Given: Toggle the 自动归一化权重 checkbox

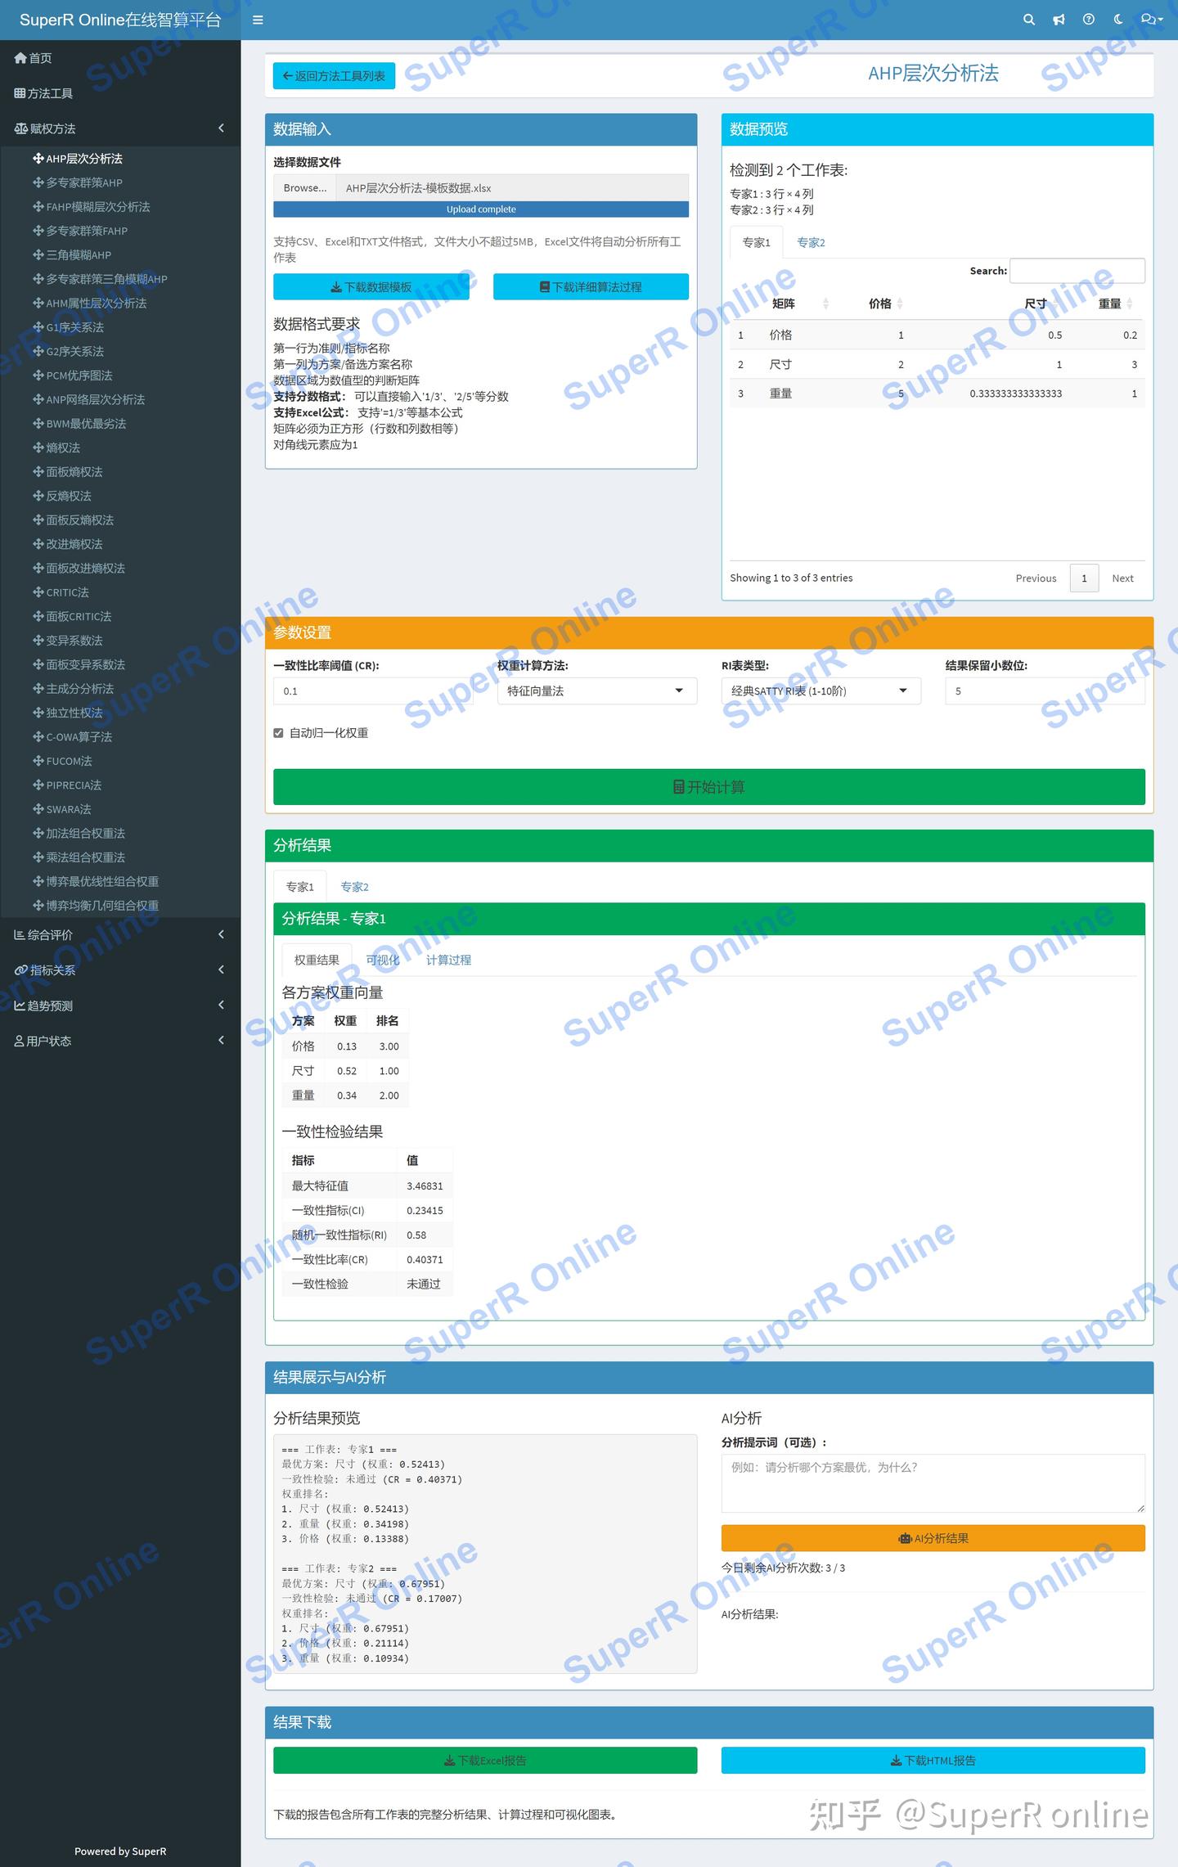Looking at the screenshot, I should [x=278, y=733].
